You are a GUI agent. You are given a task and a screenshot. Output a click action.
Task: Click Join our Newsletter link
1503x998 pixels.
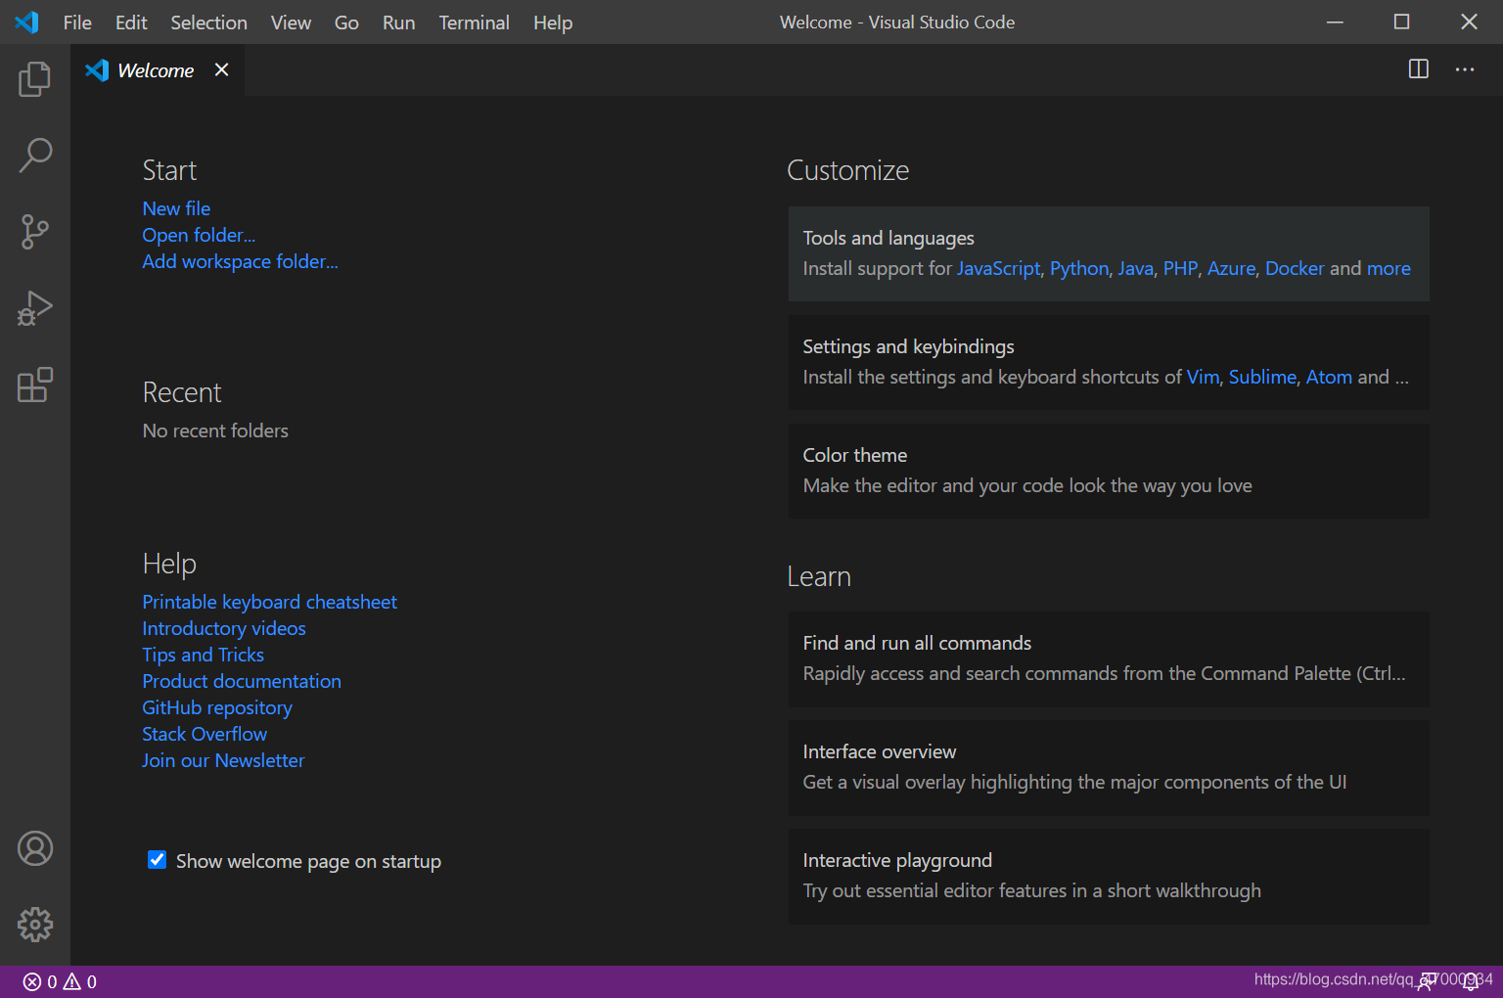pyautogui.click(x=223, y=760)
